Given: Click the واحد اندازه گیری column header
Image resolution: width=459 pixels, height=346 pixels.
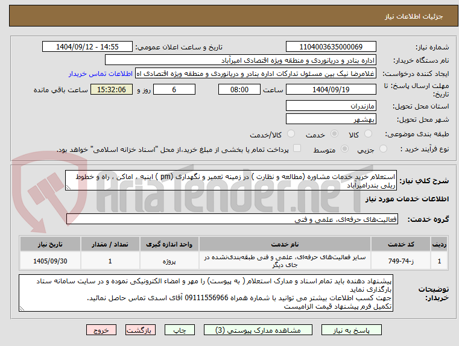Looking at the screenshot, I should tap(169, 244).
